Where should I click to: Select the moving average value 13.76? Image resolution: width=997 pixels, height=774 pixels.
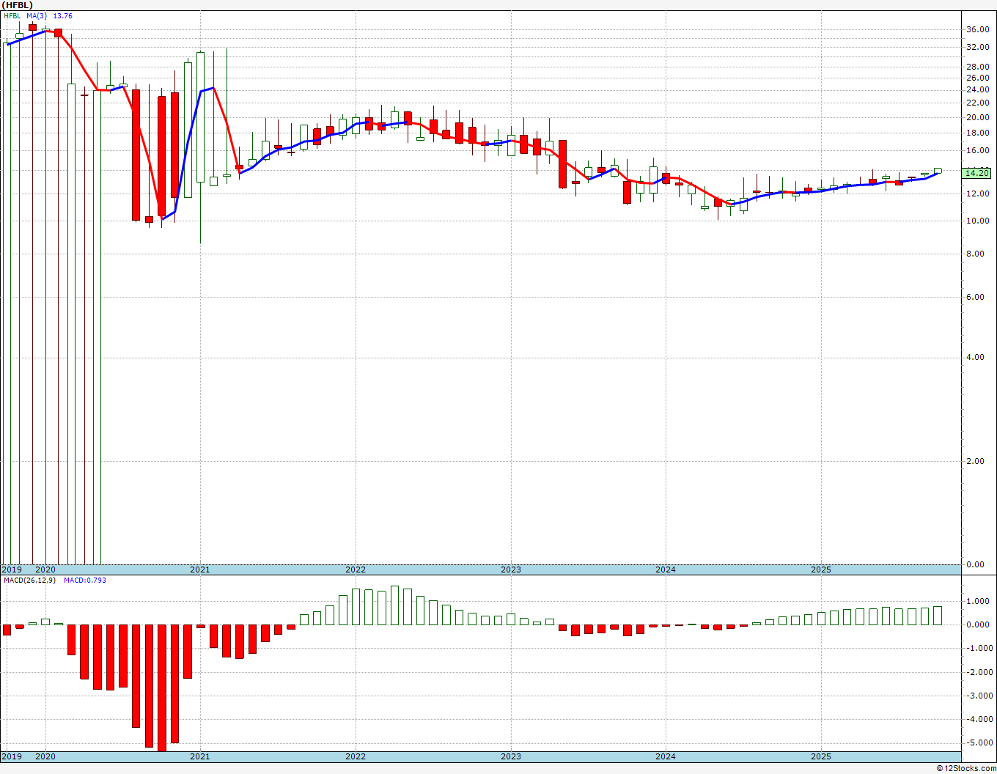click(x=63, y=16)
